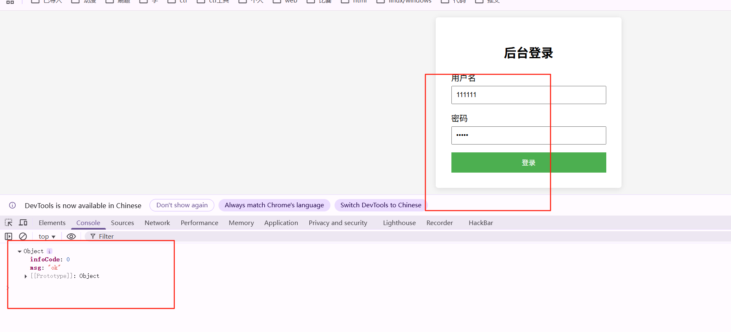Click the info icon beside the DevTools notice

pos(12,205)
